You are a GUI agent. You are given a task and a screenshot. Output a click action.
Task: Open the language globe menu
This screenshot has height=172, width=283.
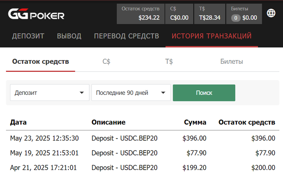[x=271, y=13]
